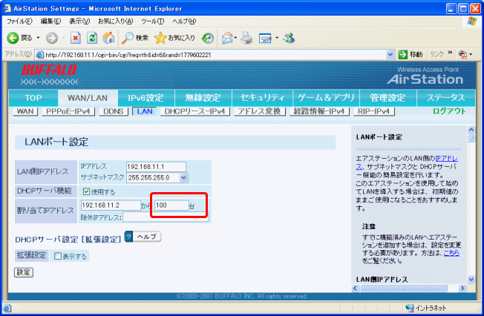Click the ログアウト logout link

point(448,111)
